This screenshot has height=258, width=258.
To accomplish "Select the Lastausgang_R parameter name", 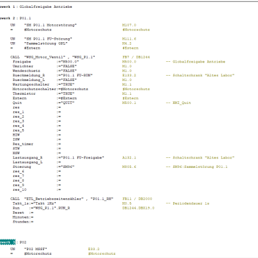I will point(28,157).
